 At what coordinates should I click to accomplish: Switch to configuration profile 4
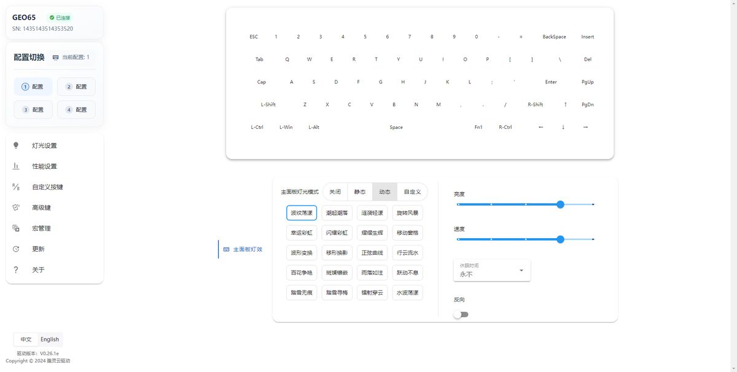pos(76,109)
